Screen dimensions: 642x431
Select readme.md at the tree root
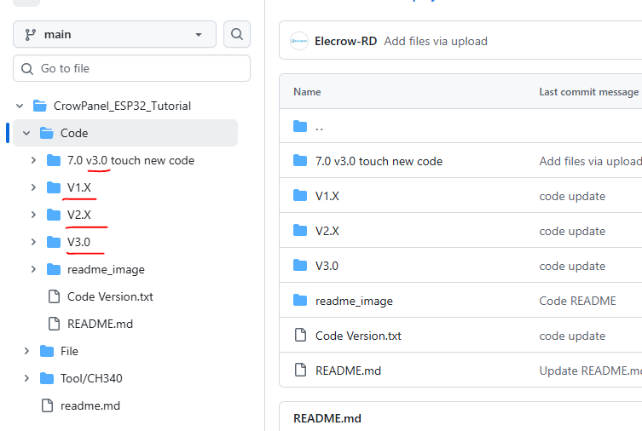(90, 405)
